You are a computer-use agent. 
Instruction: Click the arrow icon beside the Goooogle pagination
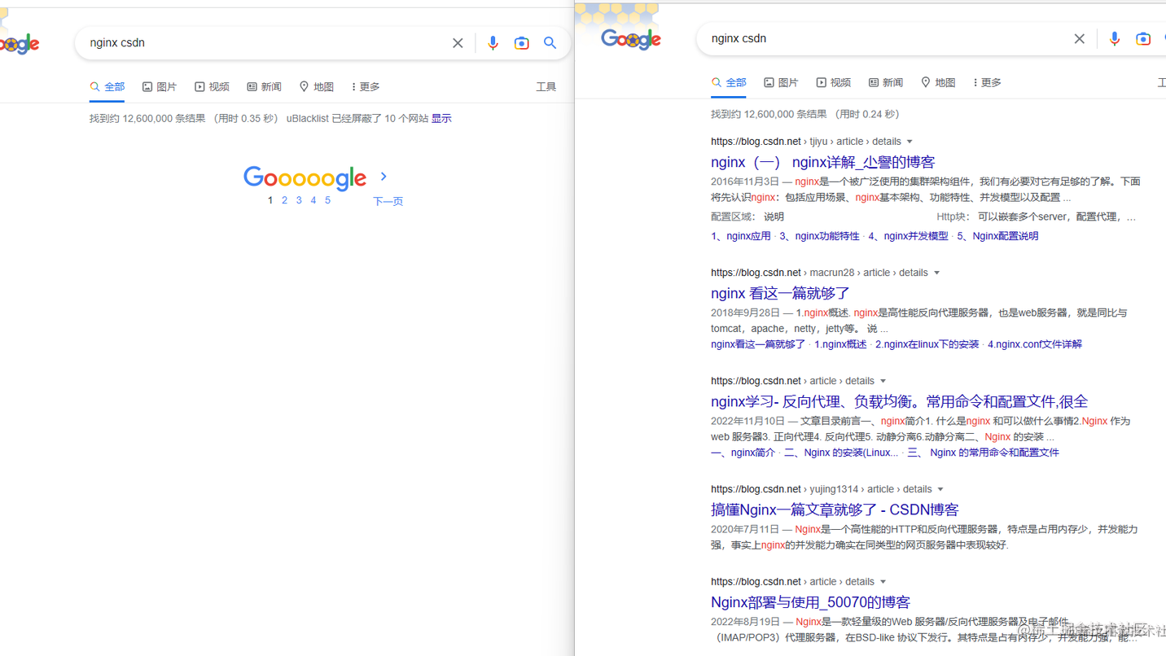[x=383, y=175]
